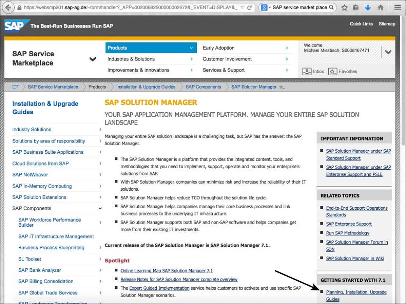Open the Sitemap link
The height and width of the screenshot is (304, 406).
pos(387,24)
